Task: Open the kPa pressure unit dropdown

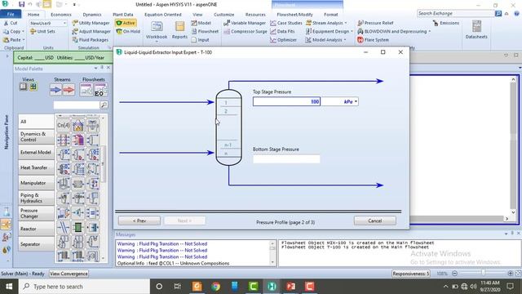Action: point(356,101)
